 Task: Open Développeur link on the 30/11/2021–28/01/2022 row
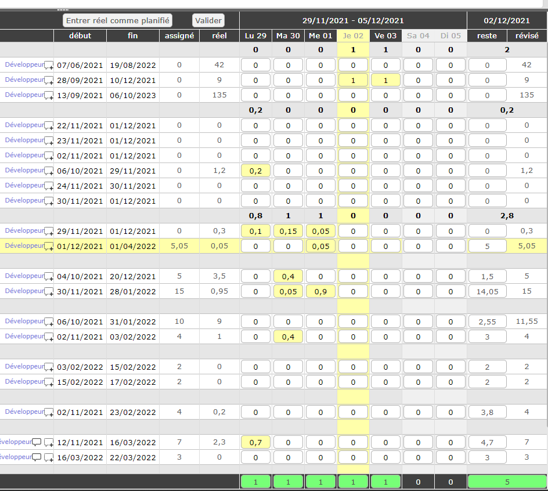point(24,291)
